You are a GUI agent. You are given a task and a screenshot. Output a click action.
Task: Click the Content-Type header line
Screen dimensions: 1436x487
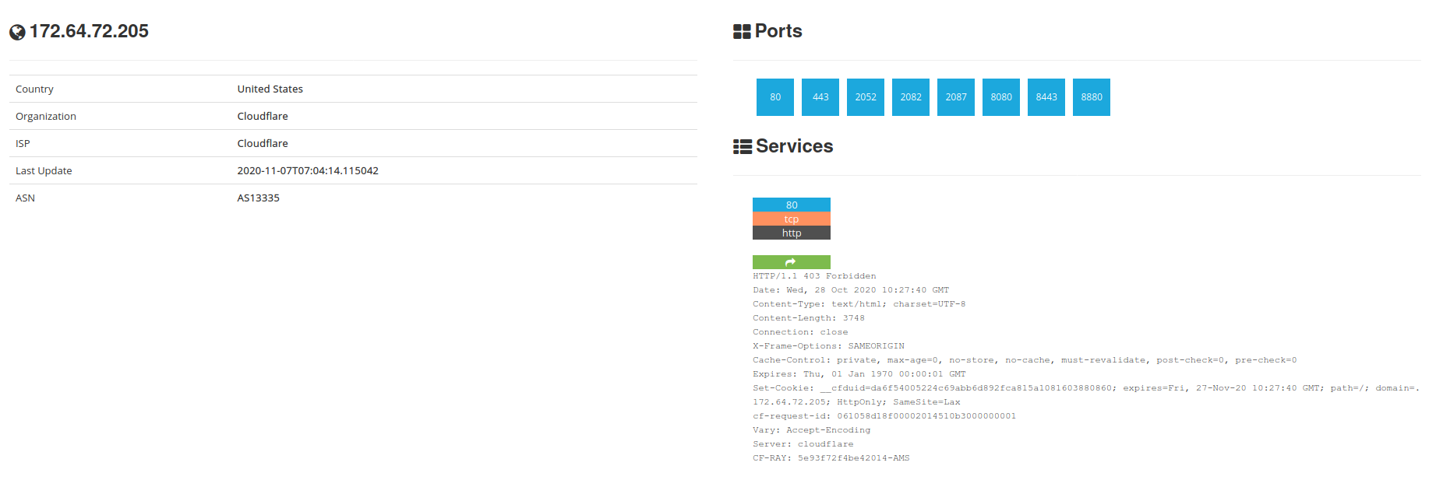tap(859, 304)
